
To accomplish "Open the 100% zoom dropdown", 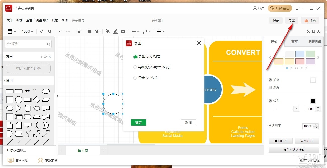I will click(x=27, y=32).
